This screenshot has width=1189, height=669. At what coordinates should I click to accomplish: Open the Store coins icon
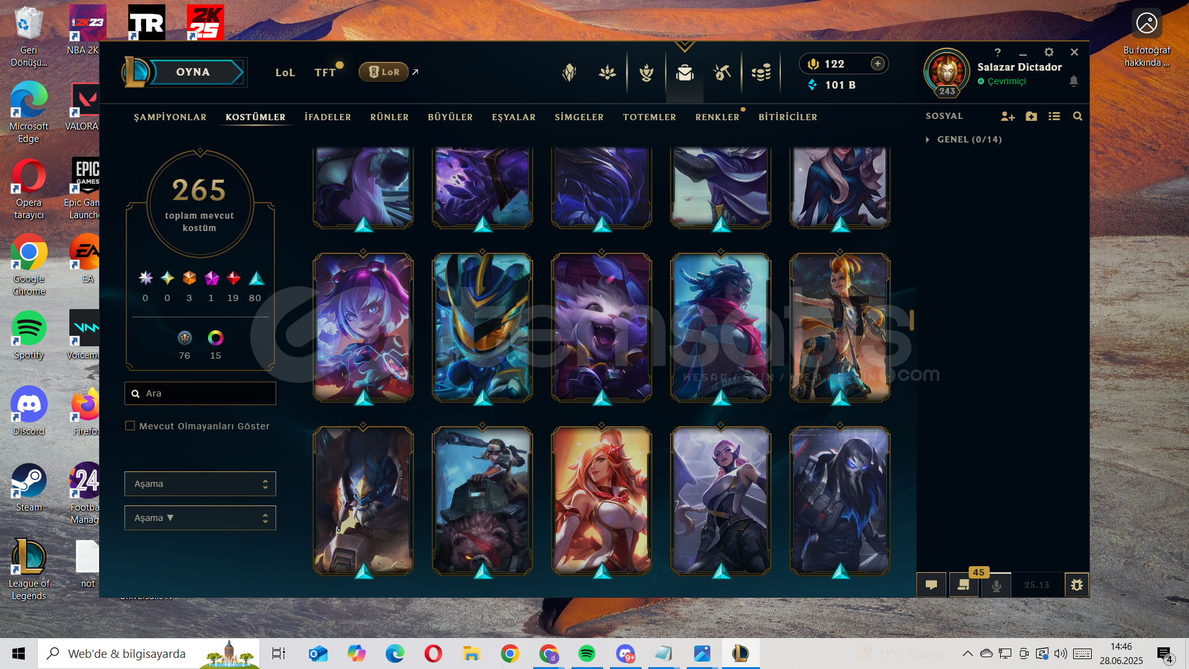point(761,72)
